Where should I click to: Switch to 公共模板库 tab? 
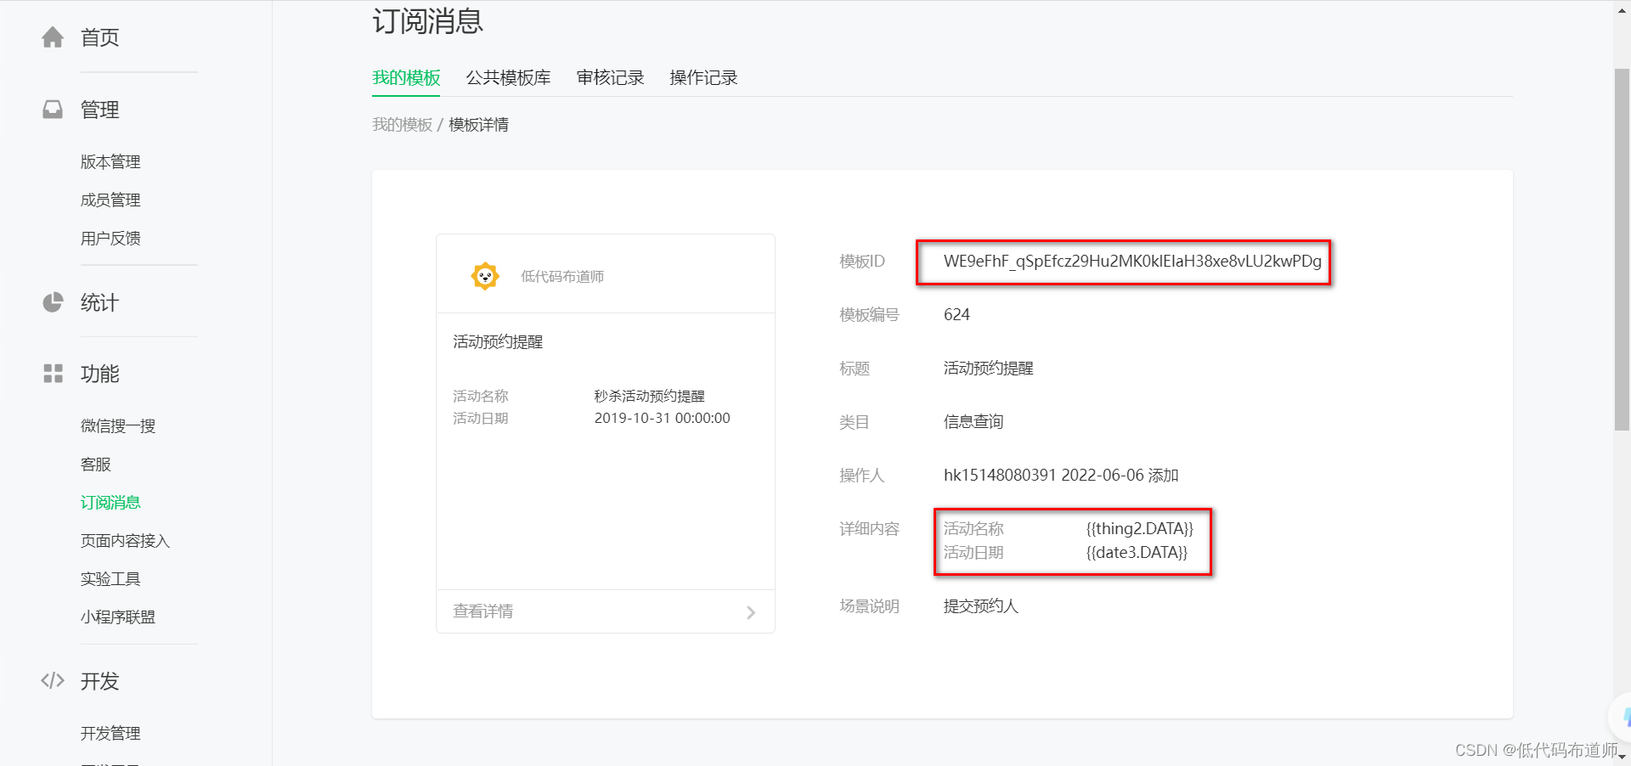tap(508, 77)
